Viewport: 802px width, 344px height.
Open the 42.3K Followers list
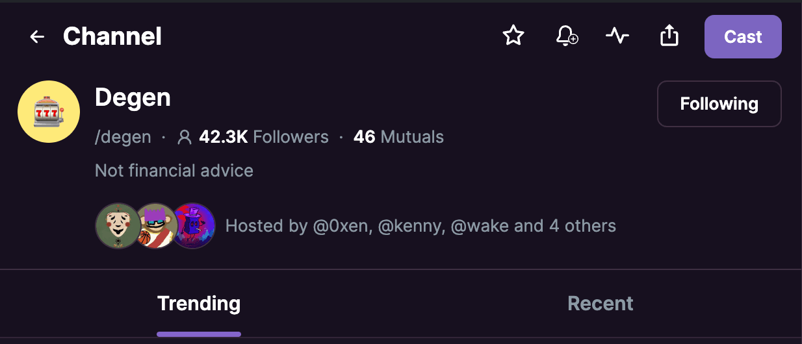tap(264, 137)
